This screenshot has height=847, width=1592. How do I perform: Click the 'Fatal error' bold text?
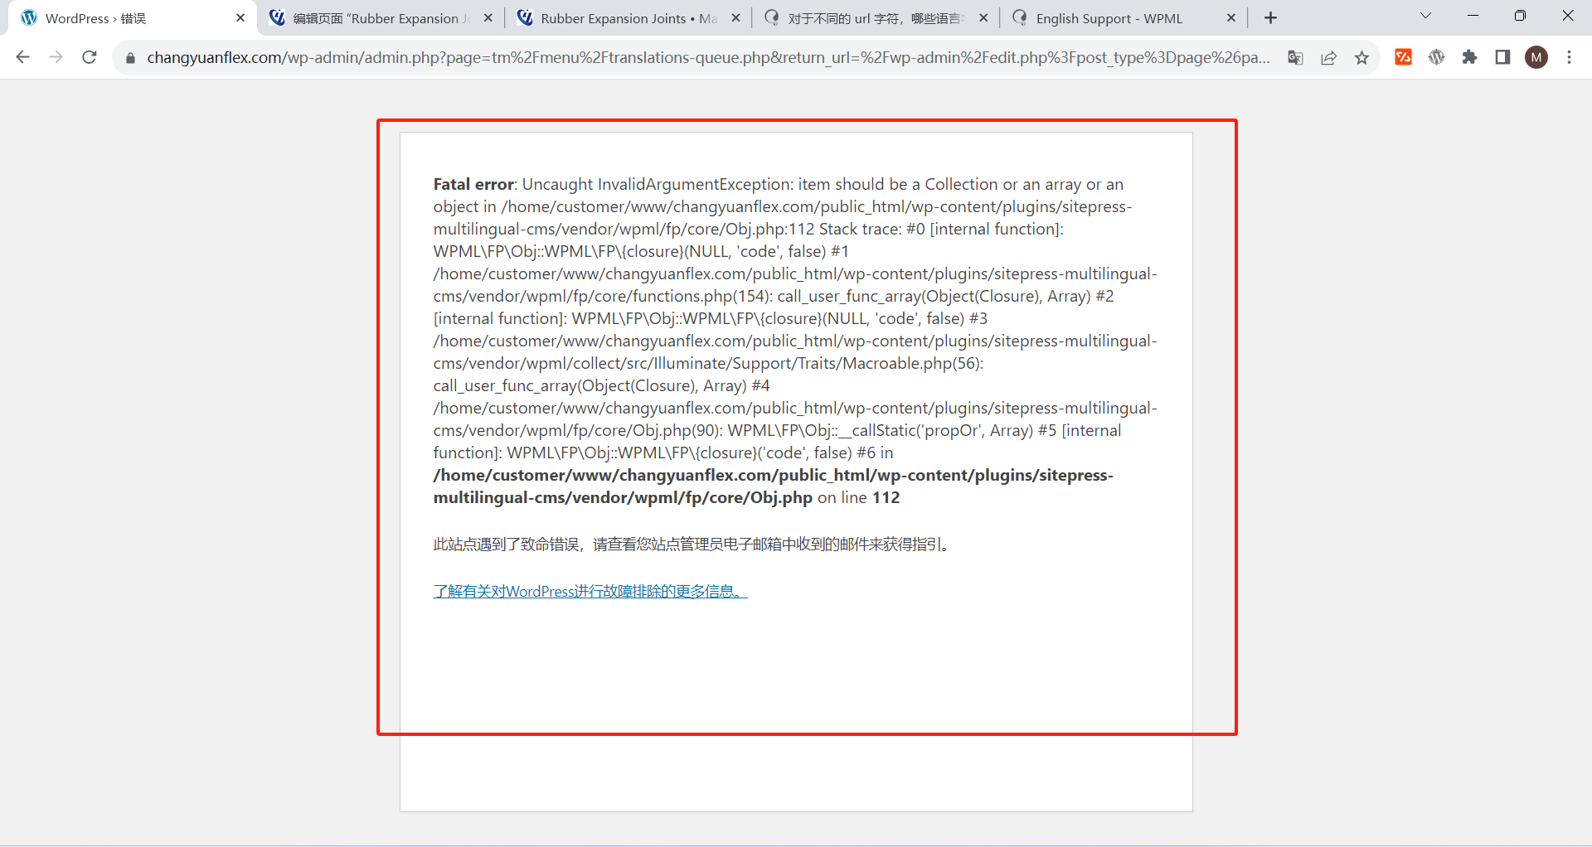(x=473, y=184)
